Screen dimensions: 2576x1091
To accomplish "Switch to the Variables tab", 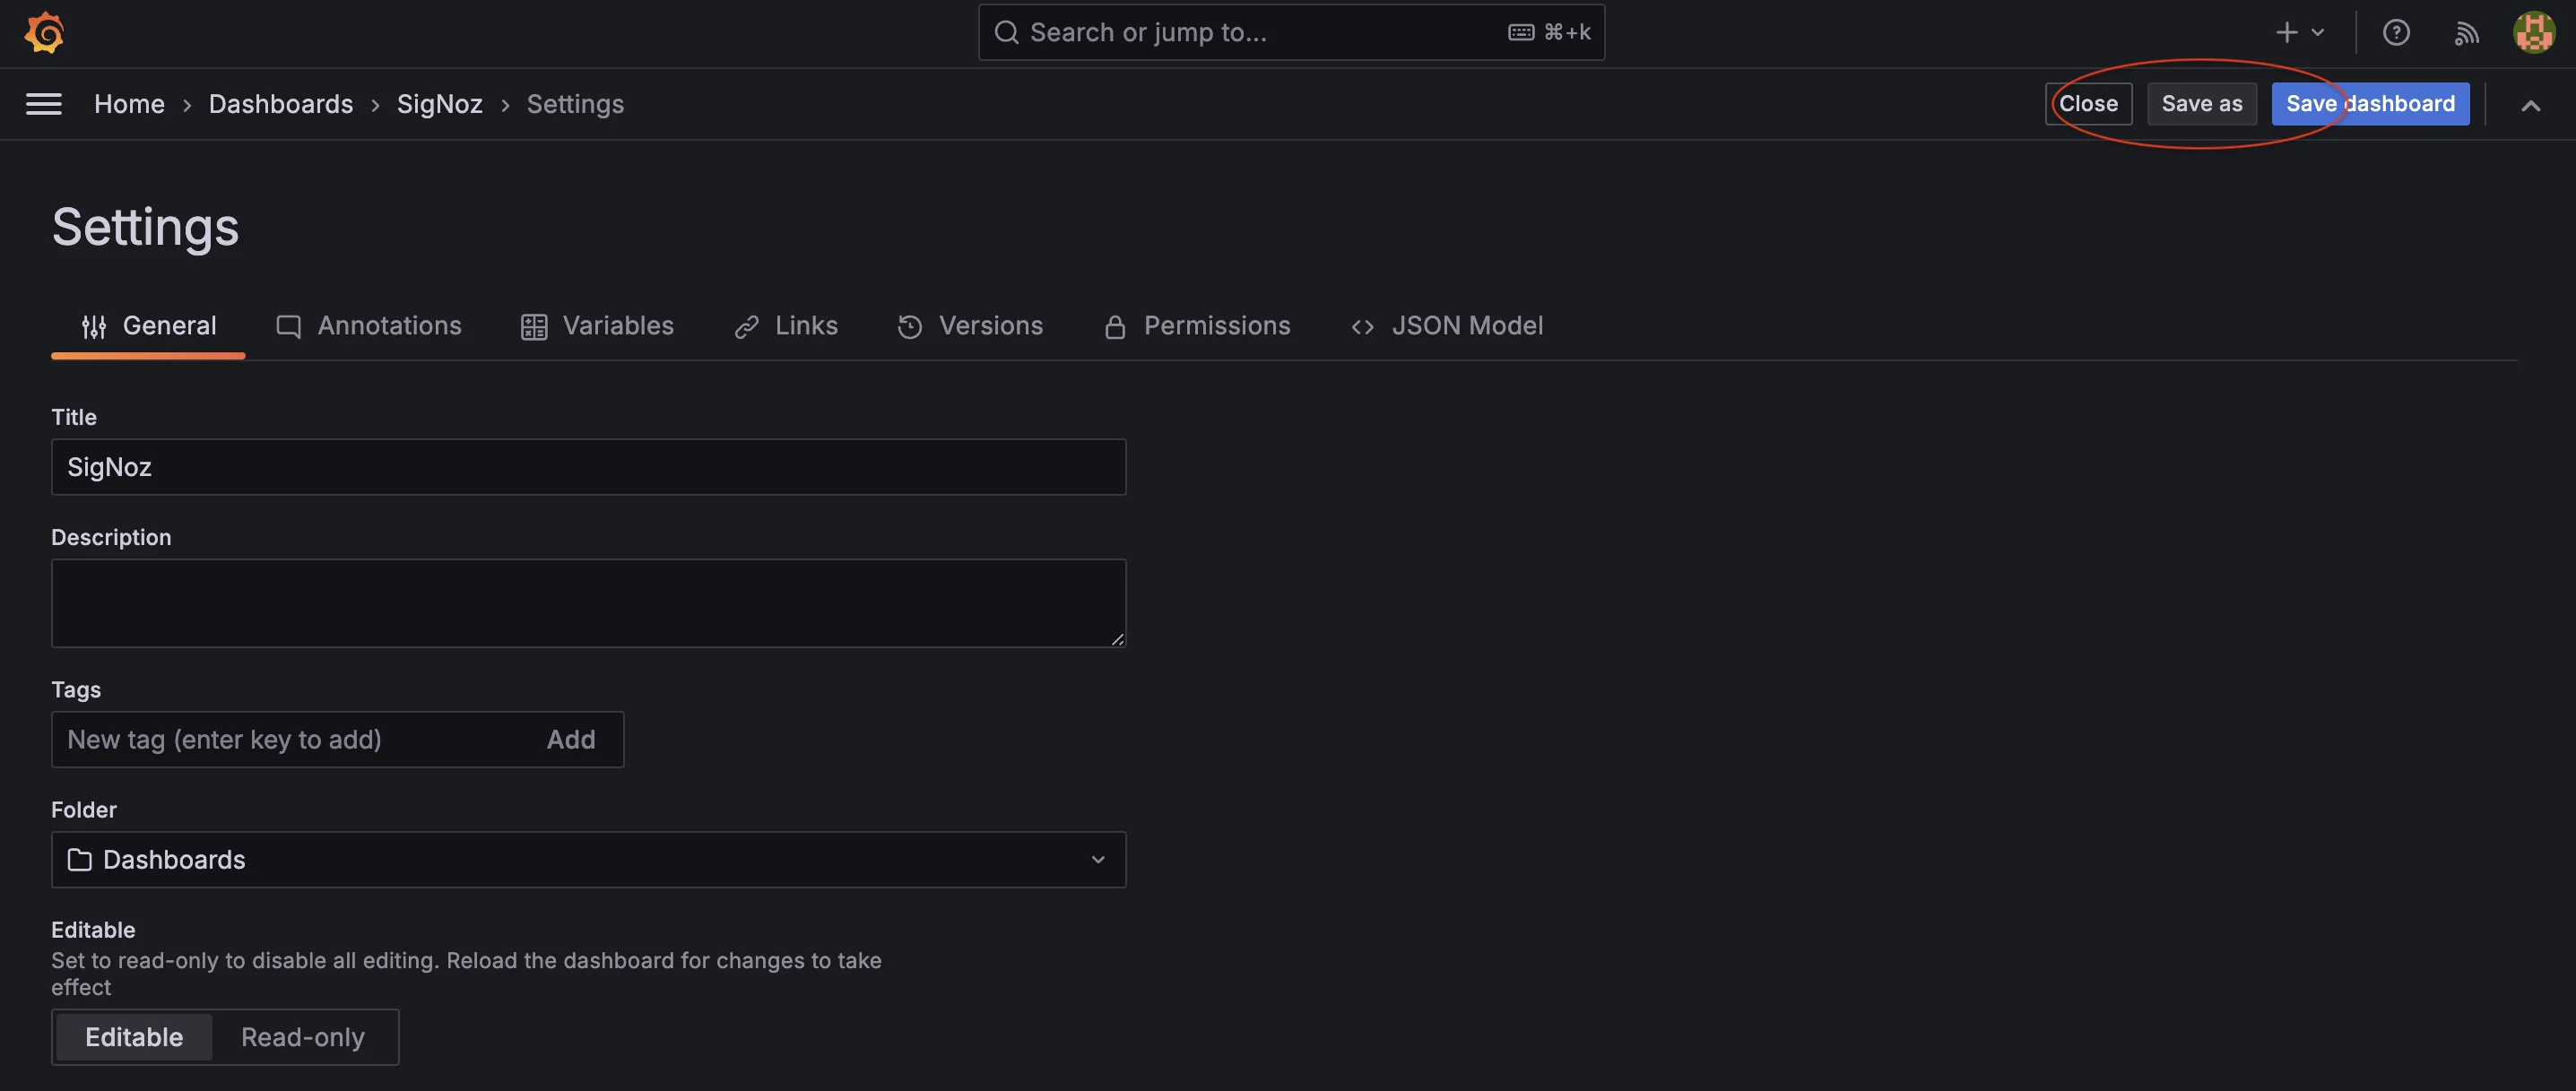I will 597,326.
